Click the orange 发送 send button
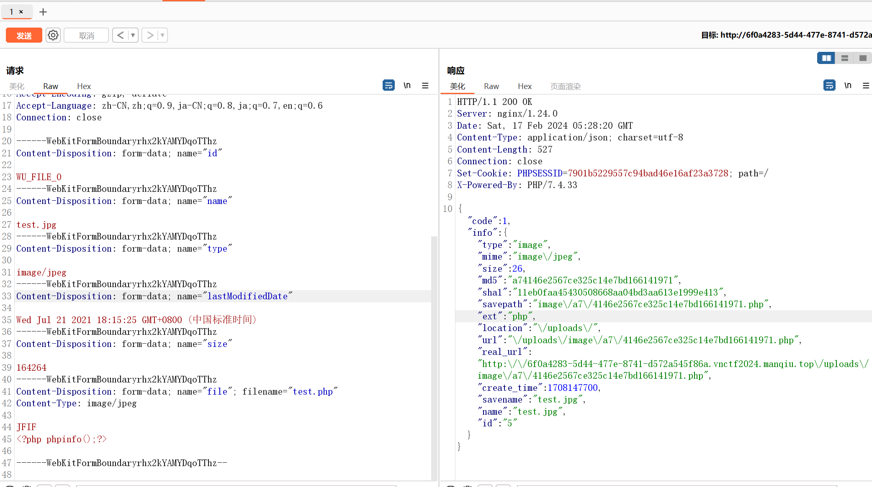The height and width of the screenshot is (487, 872). [x=24, y=36]
